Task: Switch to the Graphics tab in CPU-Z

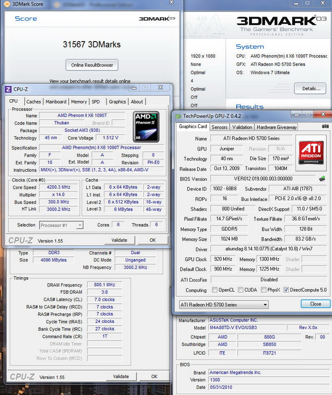Action: point(117,102)
